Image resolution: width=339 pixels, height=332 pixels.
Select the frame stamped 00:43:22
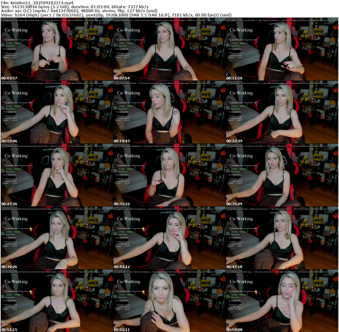point(169,238)
